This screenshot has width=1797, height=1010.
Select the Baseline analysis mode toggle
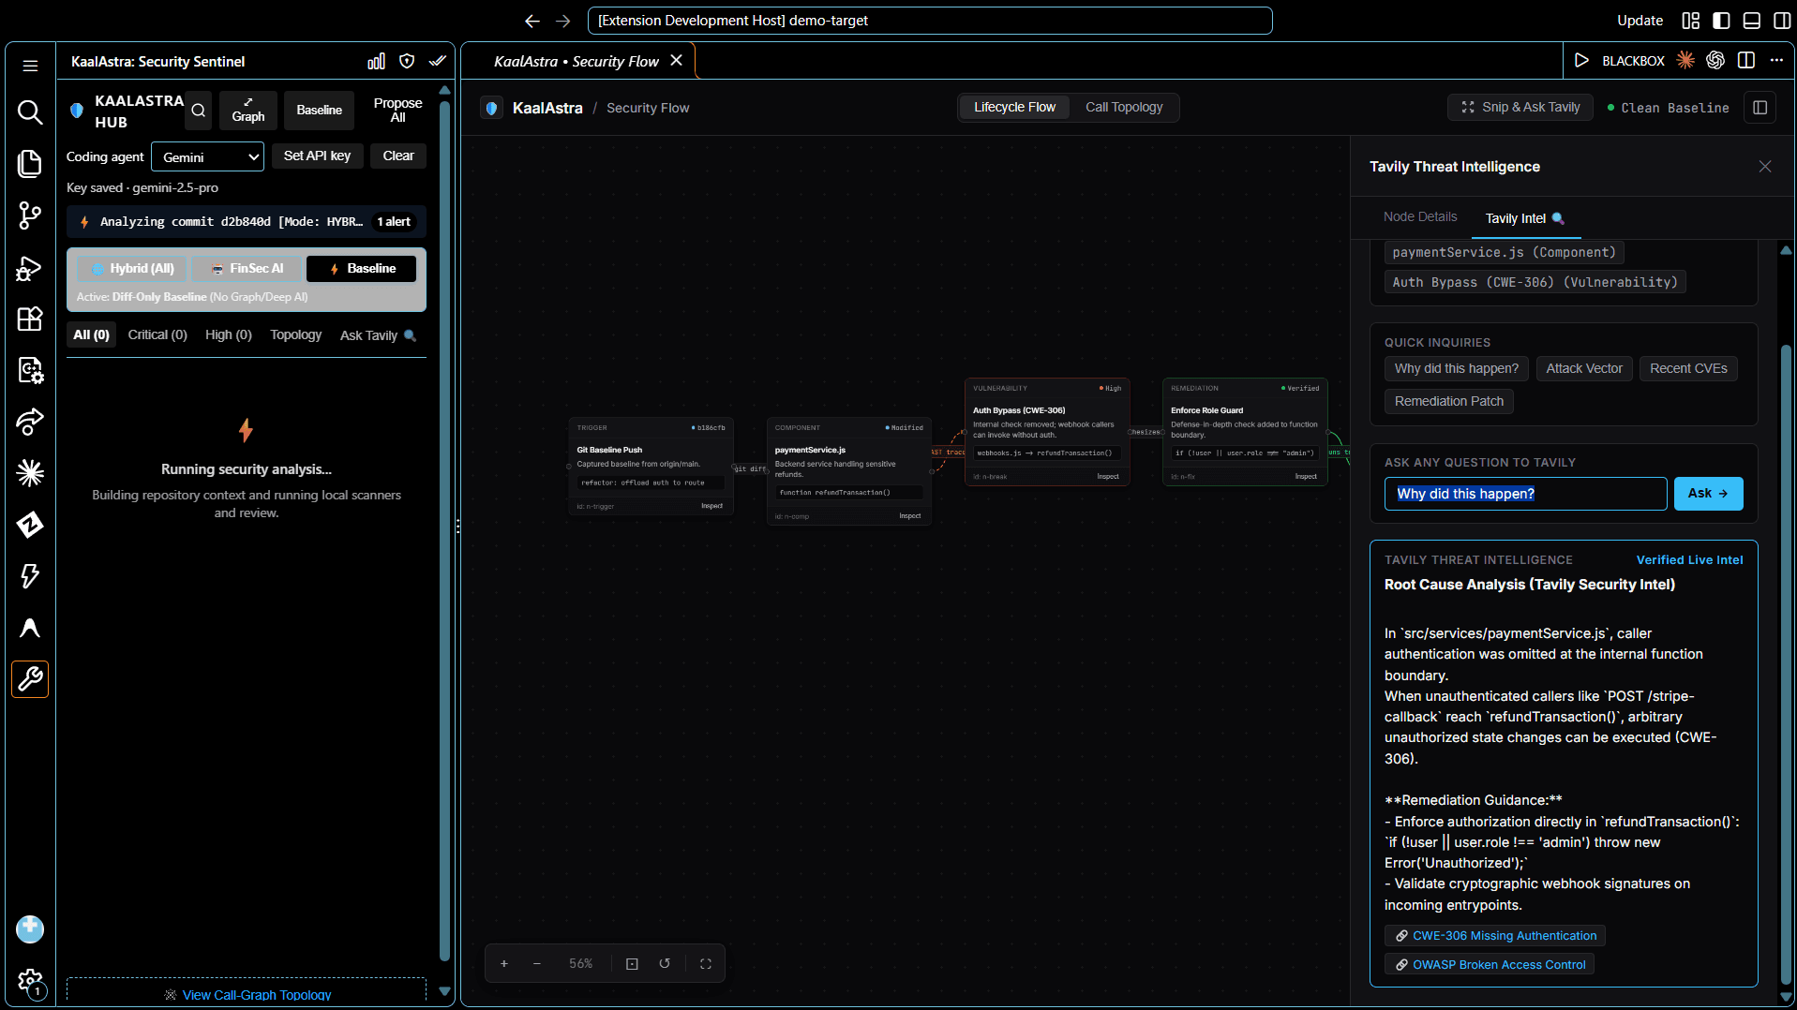tap(362, 269)
